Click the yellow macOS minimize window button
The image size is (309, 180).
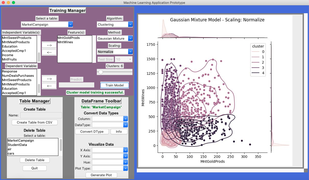pos(8,3)
